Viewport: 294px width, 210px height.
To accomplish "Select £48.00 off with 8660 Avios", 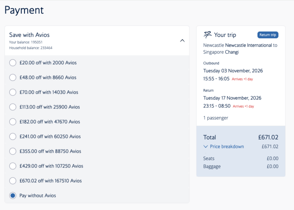I will pyautogui.click(x=13, y=77).
